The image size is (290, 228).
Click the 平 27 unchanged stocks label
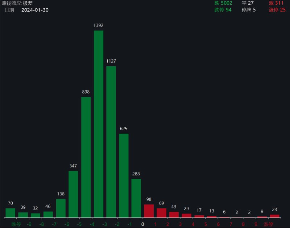pyautogui.click(x=246, y=3)
